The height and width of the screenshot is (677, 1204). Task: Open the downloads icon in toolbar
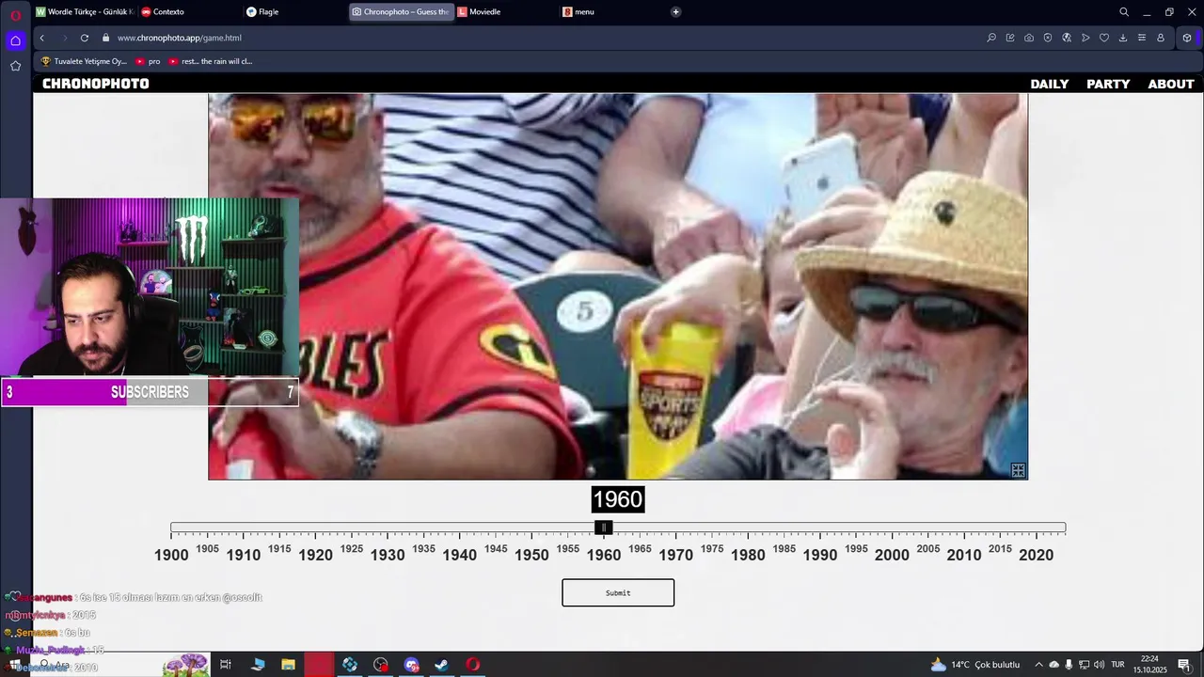(1123, 38)
